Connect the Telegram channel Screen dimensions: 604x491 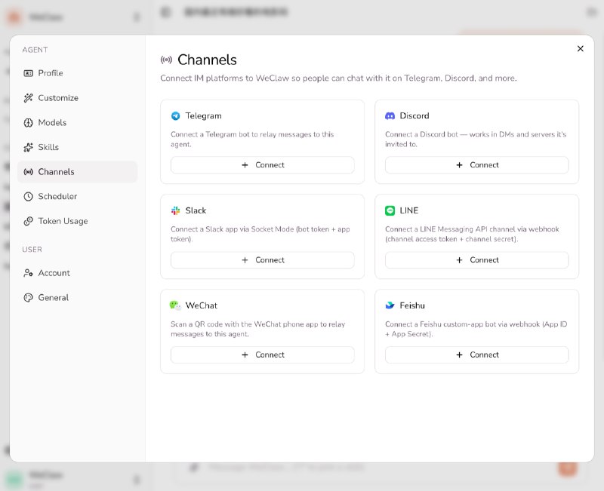(262, 164)
